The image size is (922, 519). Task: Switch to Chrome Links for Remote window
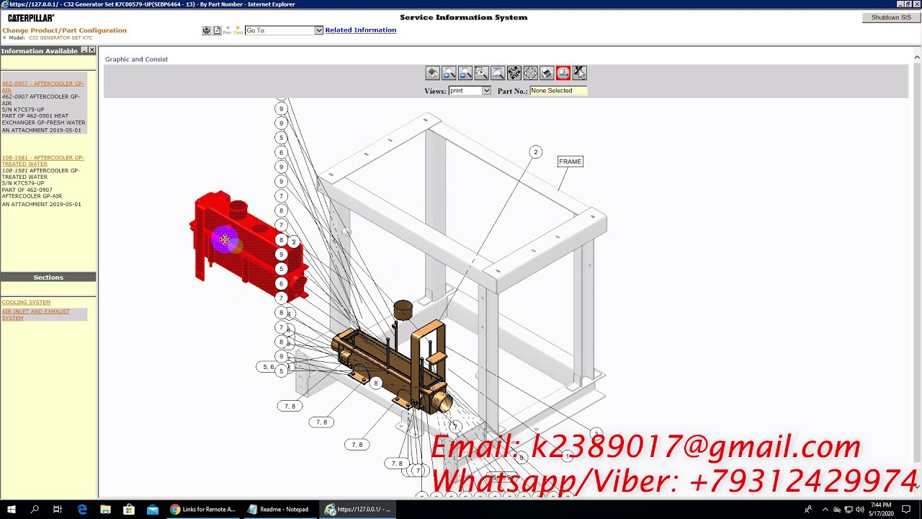(x=204, y=510)
